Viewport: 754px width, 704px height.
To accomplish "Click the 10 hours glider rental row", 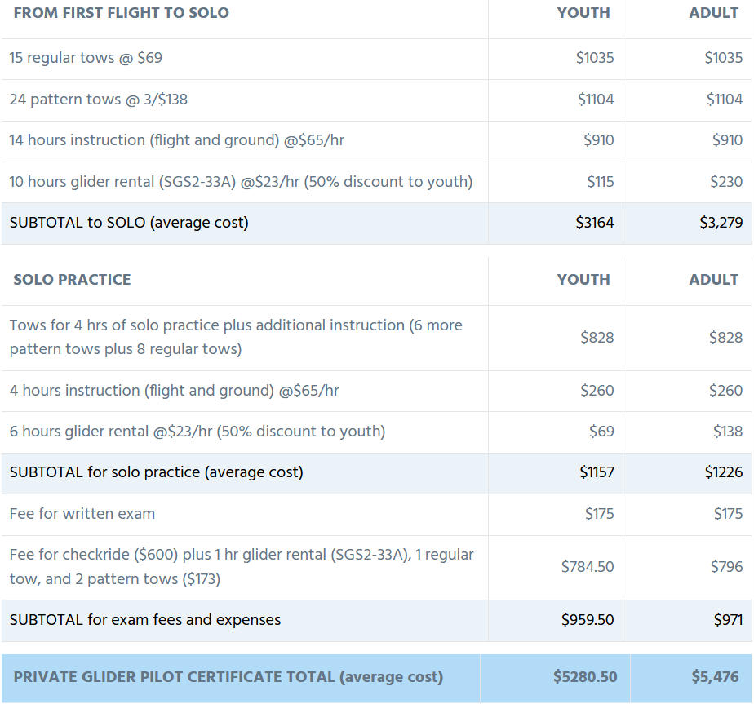I will click(x=376, y=182).
